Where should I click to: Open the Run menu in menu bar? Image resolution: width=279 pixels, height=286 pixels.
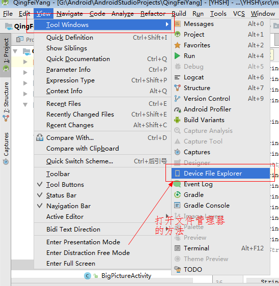[198, 14]
